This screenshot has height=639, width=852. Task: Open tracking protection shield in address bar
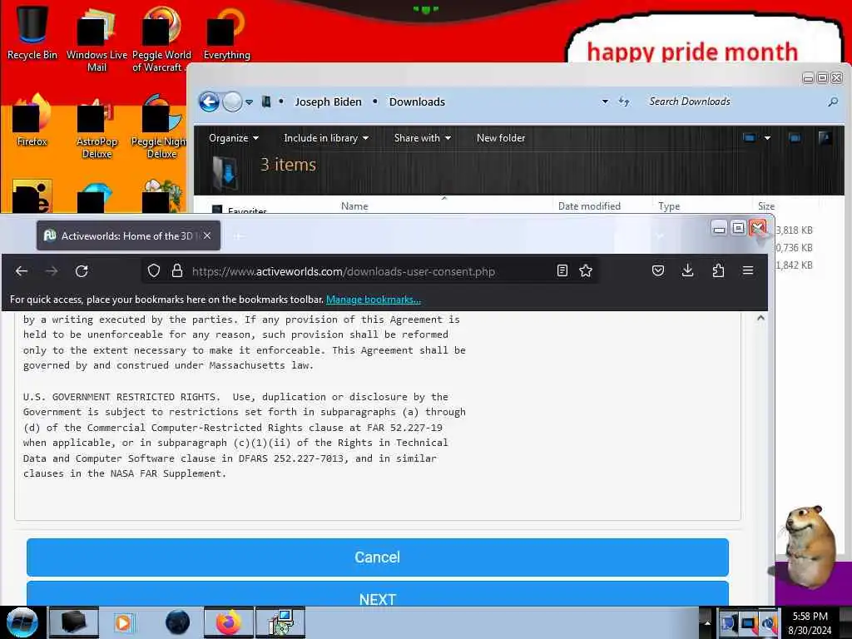[154, 270]
